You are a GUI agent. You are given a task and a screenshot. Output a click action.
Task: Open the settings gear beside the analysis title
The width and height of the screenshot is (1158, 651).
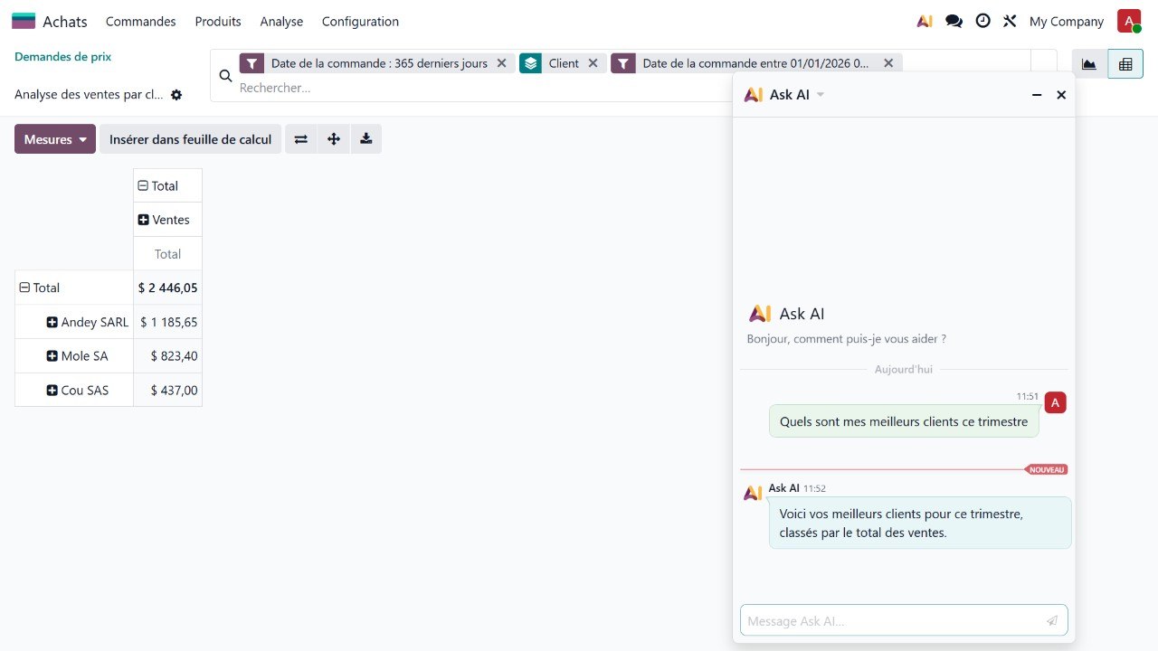(176, 95)
